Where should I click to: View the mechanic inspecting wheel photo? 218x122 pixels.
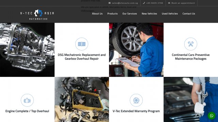pyautogui.click(x=136, y=50)
